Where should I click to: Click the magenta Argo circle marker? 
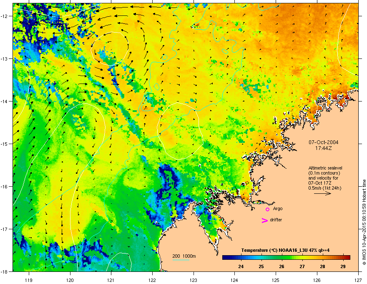pyautogui.click(x=267, y=209)
